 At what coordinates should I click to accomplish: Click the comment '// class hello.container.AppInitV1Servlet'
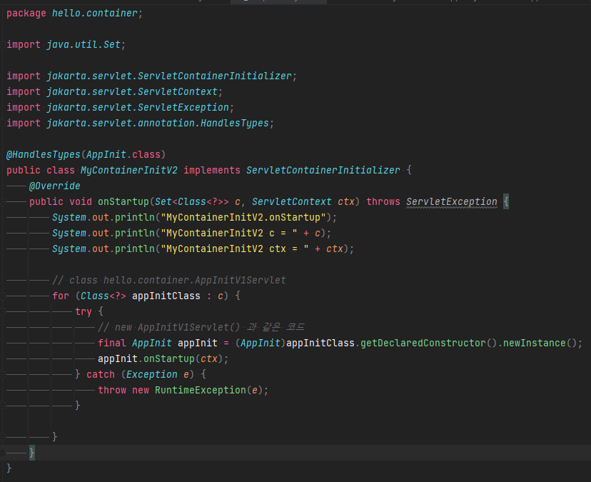(x=169, y=280)
